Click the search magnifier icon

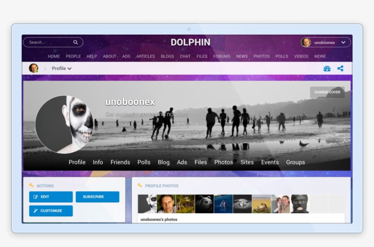coord(75,42)
